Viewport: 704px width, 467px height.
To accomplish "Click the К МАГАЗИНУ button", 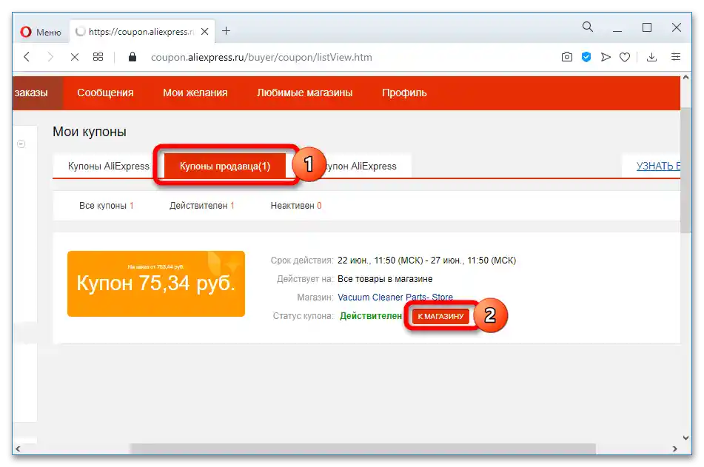I will pos(440,316).
